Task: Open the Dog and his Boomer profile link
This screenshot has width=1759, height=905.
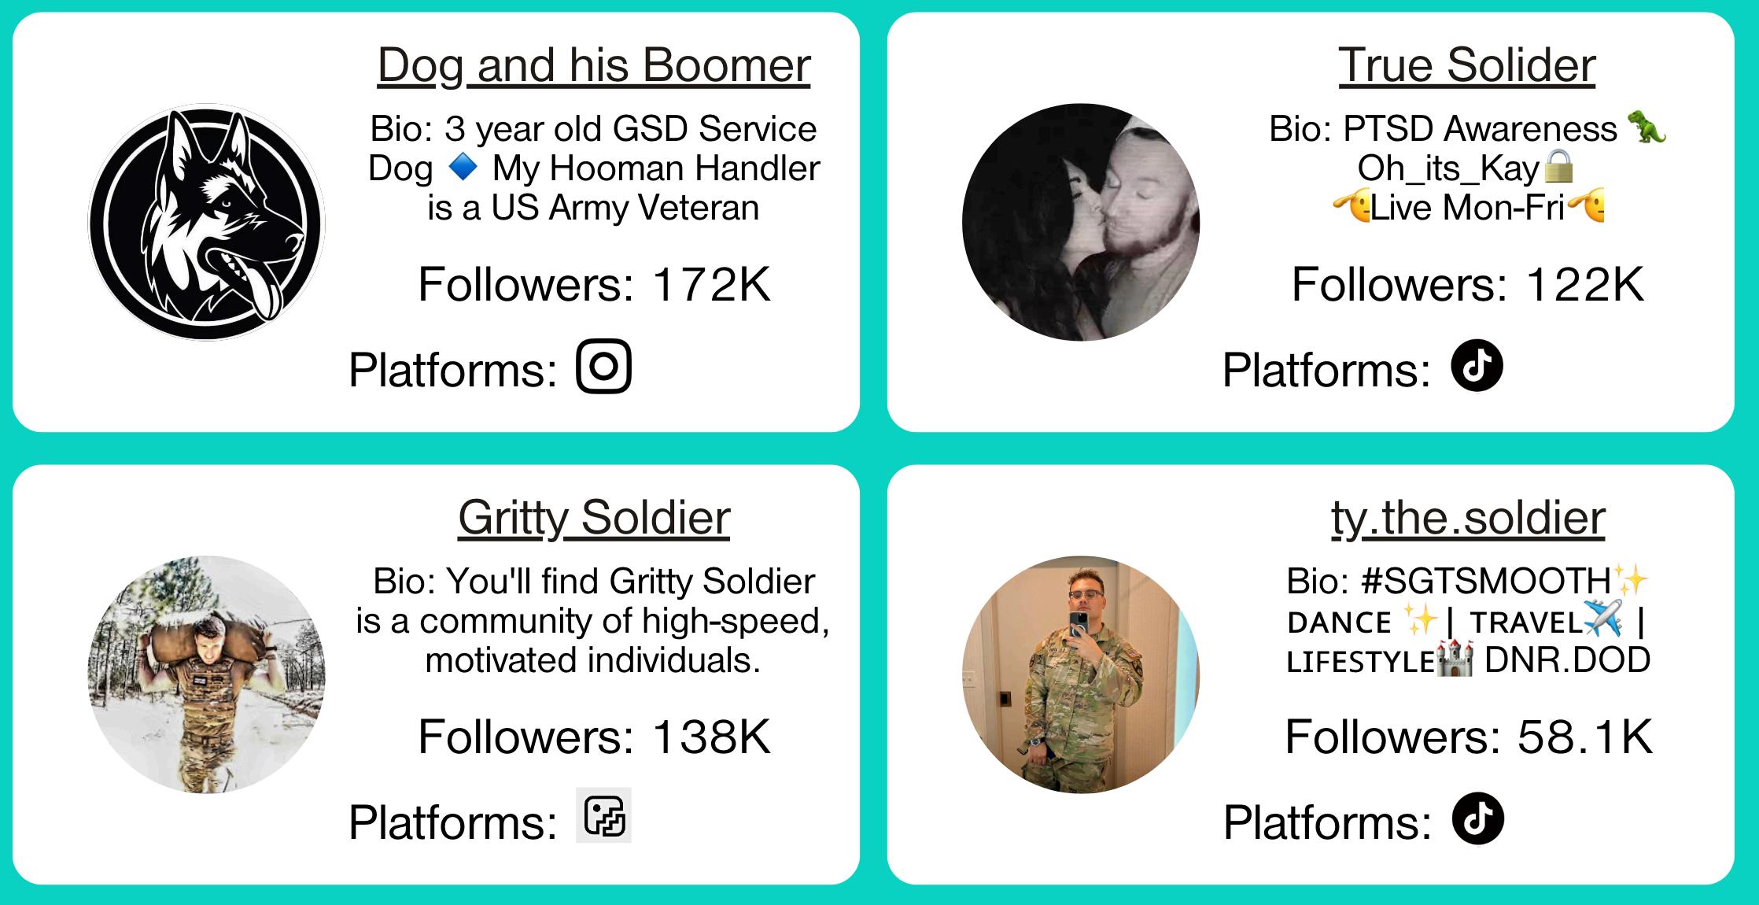Action: [594, 65]
